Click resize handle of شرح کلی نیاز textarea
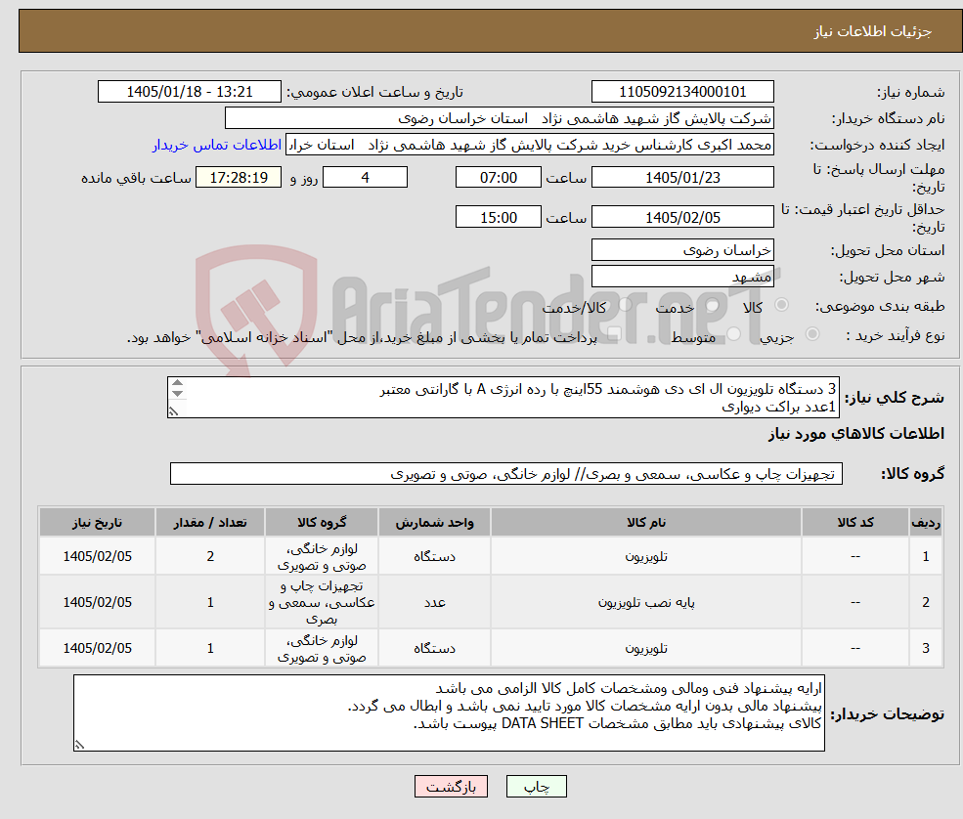Image resolution: width=963 pixels, height=819 pixels. [x=174, y=412]
